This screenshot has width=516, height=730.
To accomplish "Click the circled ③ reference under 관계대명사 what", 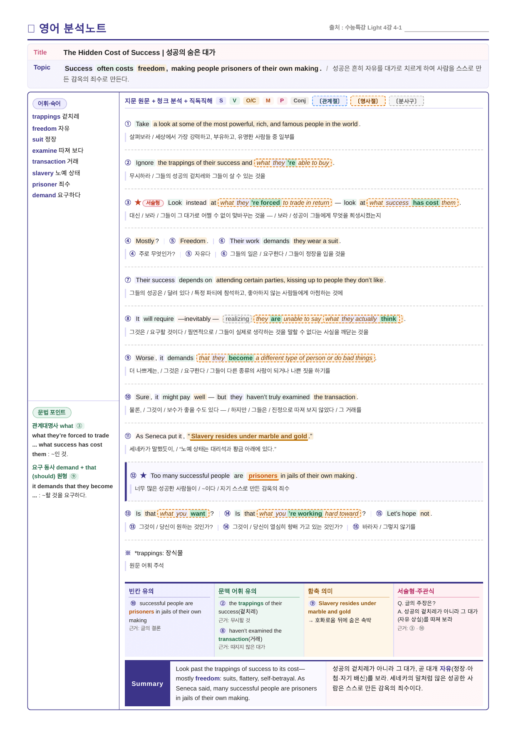I will pyautogui.click(x=79, y=426).
